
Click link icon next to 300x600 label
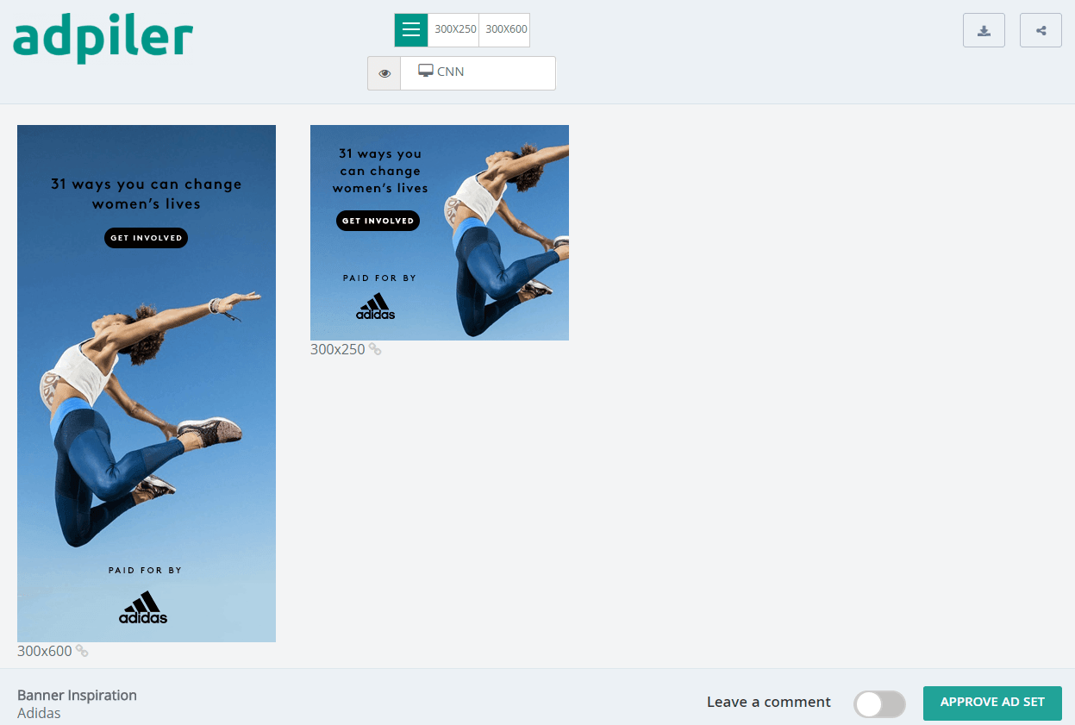[82, 651]
